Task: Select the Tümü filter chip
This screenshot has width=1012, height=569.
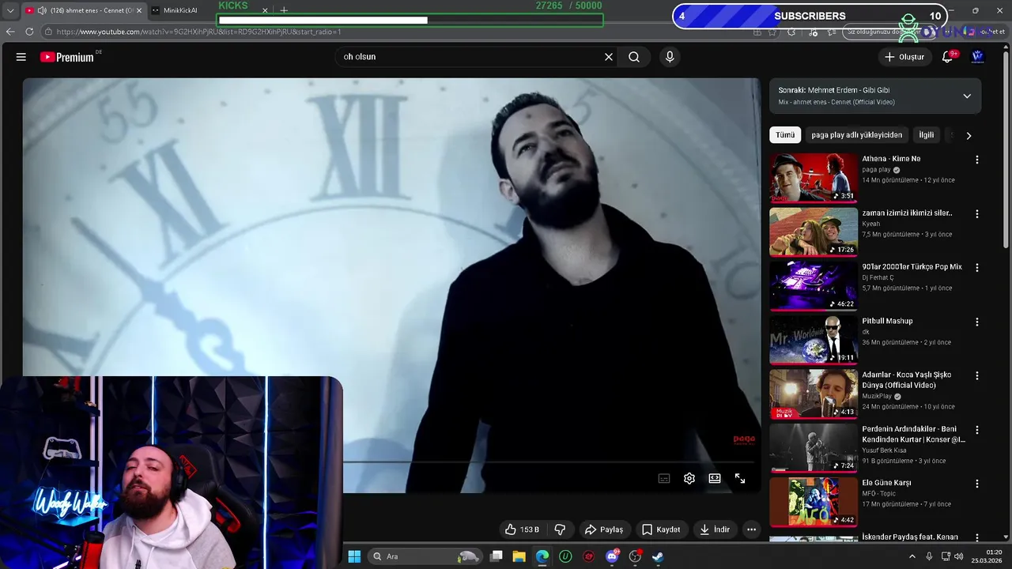Action: point(785,135)
